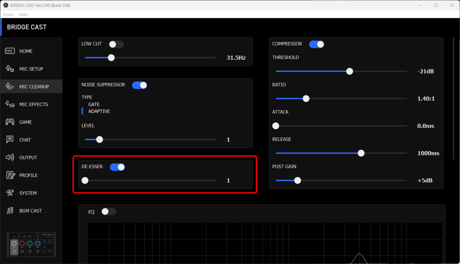This screenshot has width=460, height=264.
Task: Click the BRIDGE CAST header title
Action: pyautogui.click(x=27, y=27)
